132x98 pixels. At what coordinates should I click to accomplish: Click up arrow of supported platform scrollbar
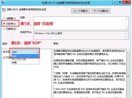127,33
